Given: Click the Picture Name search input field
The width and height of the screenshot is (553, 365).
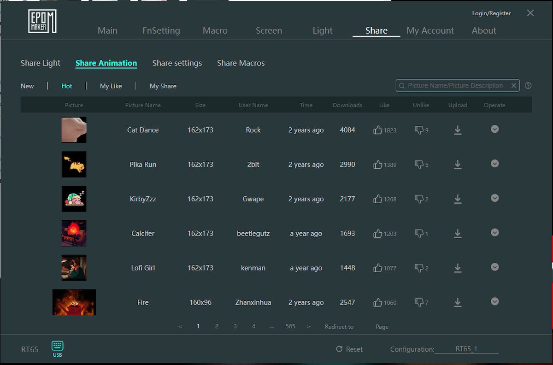Looking at the screenshot, I should click(454, 86).
